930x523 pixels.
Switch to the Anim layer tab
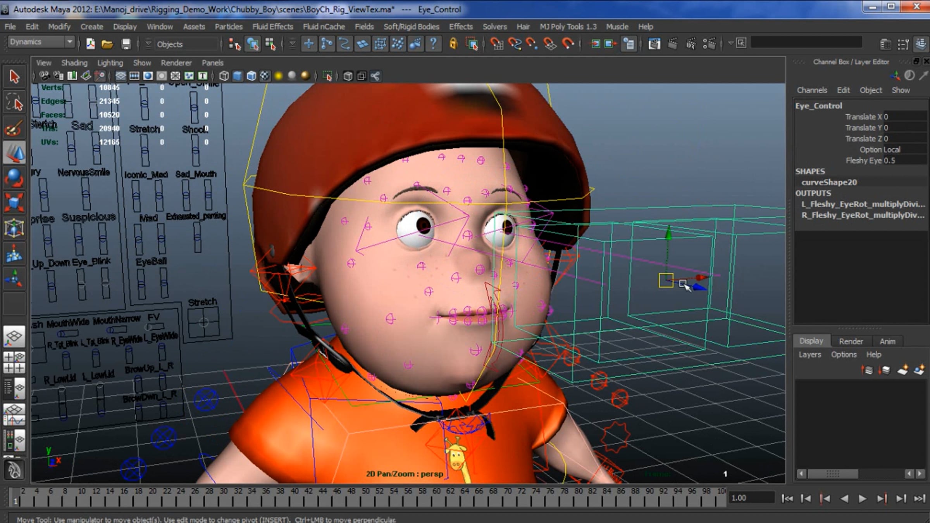pyautogui.click(x=887, y=341)
